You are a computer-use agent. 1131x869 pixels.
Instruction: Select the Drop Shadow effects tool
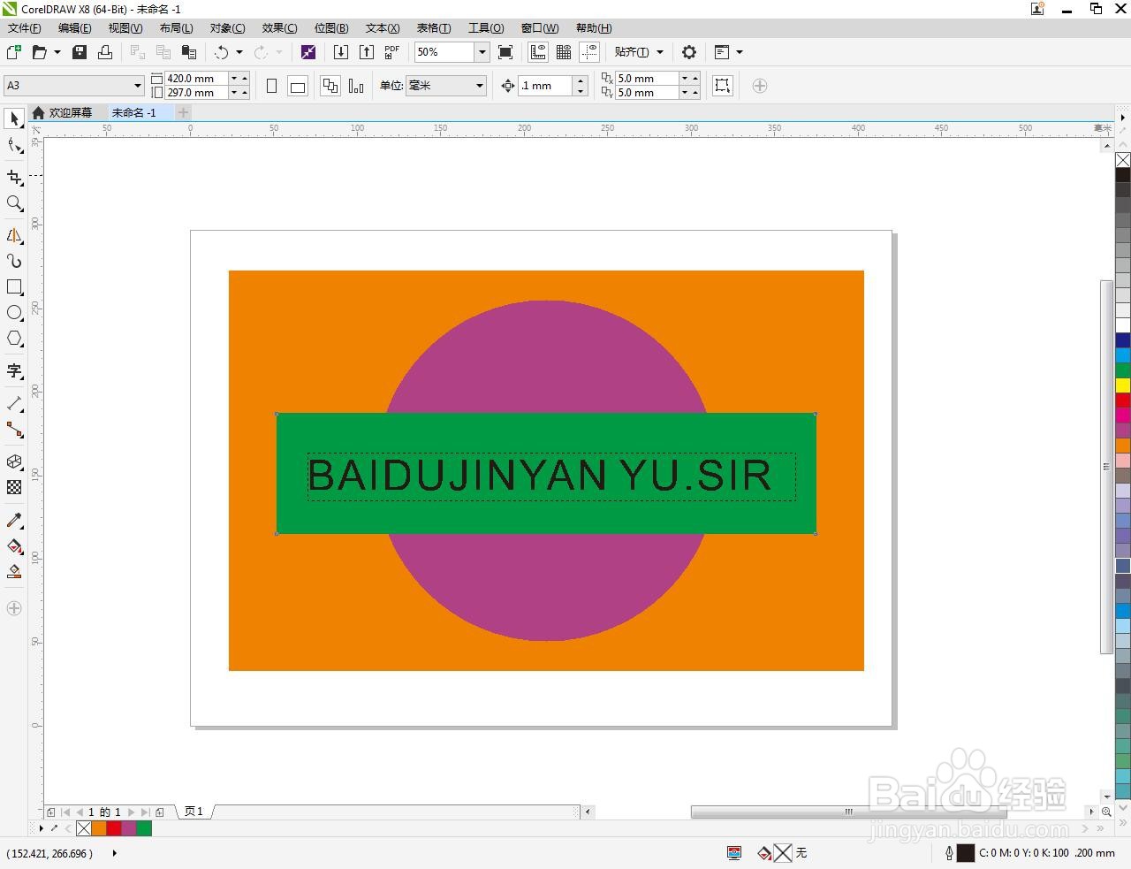[x=14, y=461]
